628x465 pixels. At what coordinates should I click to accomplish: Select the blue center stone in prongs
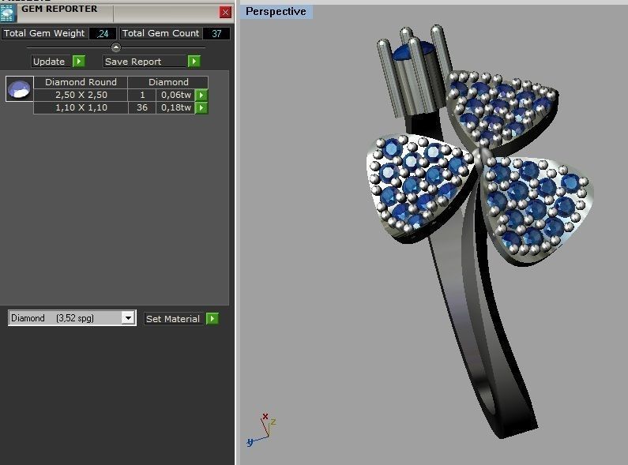(404, 52)
